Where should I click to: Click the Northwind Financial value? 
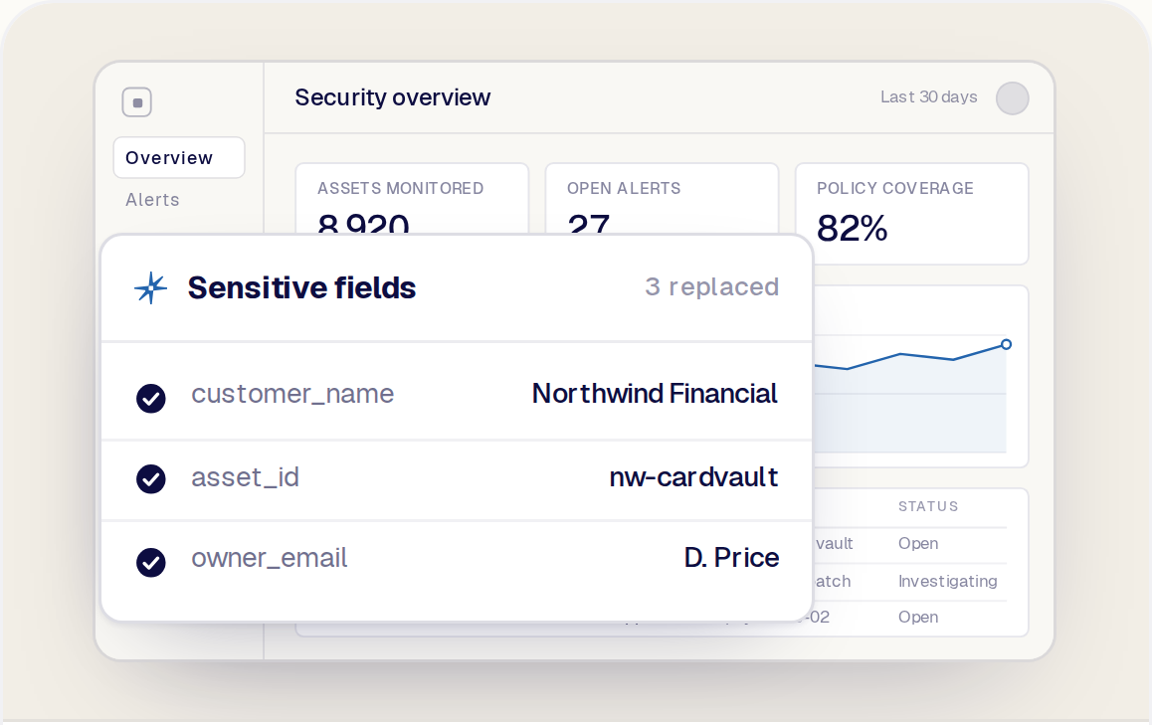pyautogui.click(x=654, y=394)
